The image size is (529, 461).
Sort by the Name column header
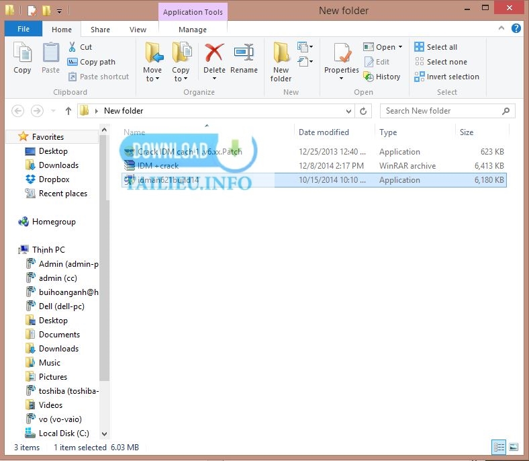[134, 132]
